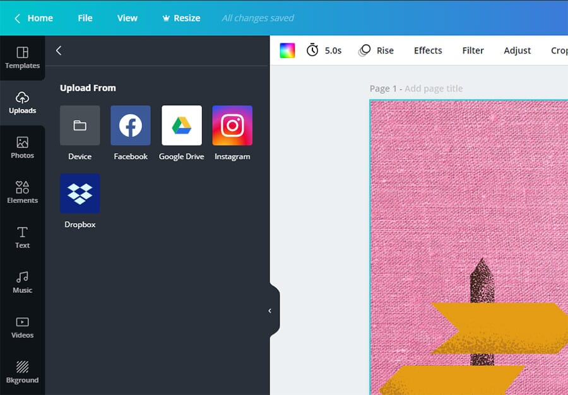Click the All changes saved status
This screenshot has height=395, width=568.
258,18
